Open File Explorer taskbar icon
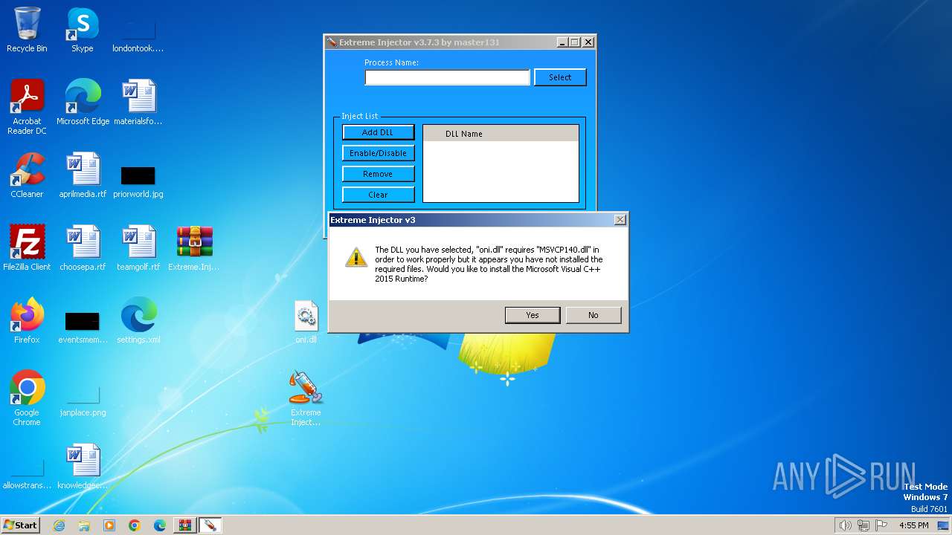 (x=84, y=525)
